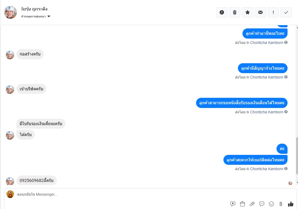Click the baht payment request icon

[x=281, y=204]
